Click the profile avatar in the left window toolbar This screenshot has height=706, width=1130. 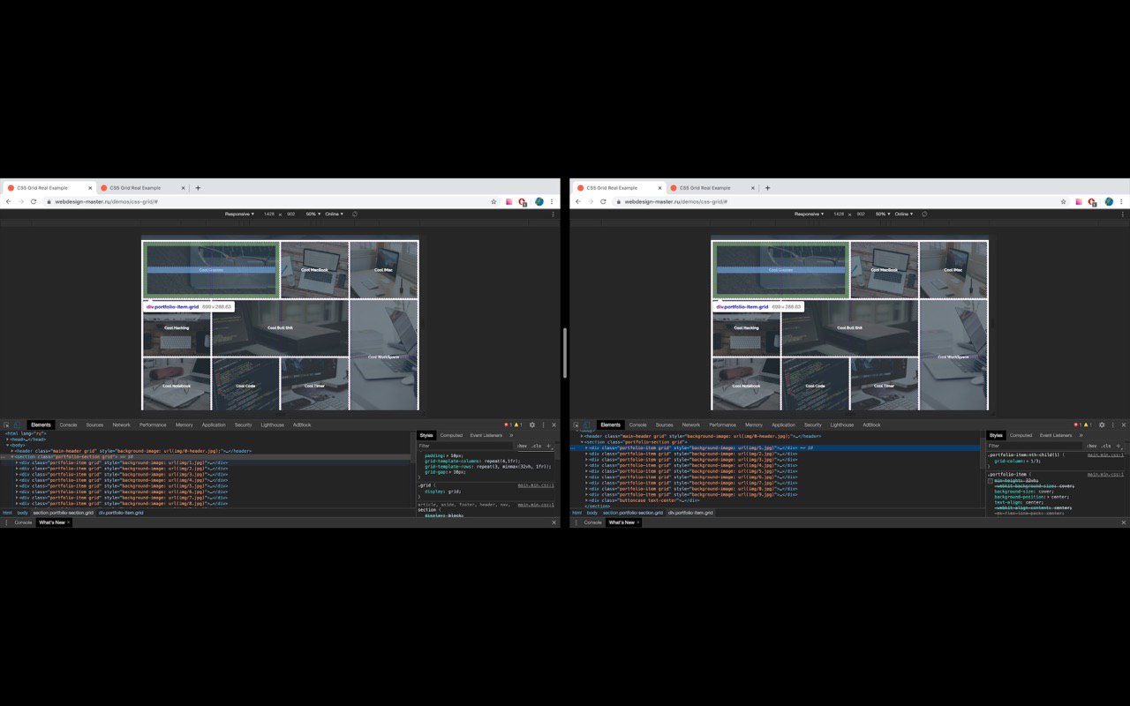point(539,201)
